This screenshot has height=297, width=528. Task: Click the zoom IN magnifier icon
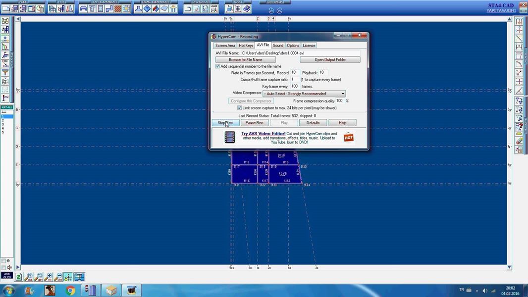[49, 277]
